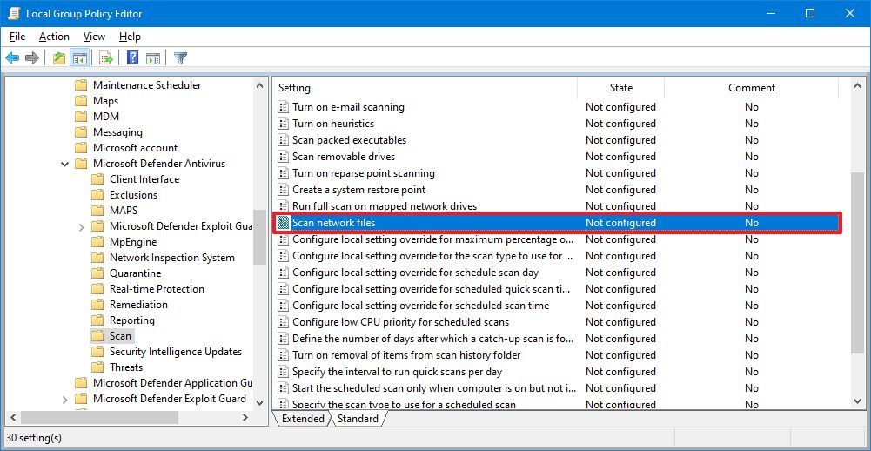Click the Back arrow toolbar icon

coord(12,57)
